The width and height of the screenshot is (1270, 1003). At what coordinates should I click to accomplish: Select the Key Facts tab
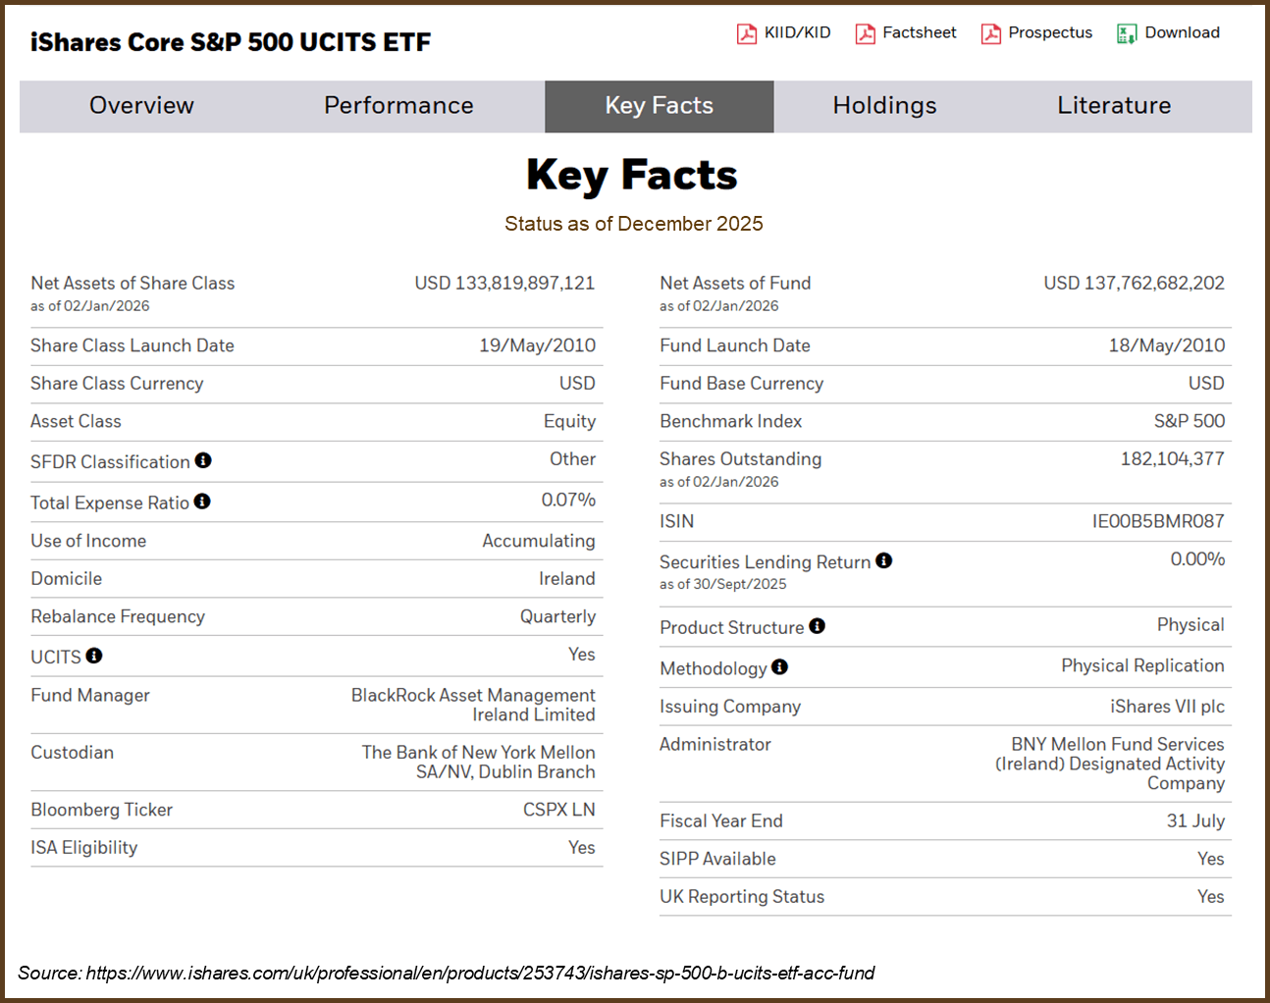(x=660, y=106)
